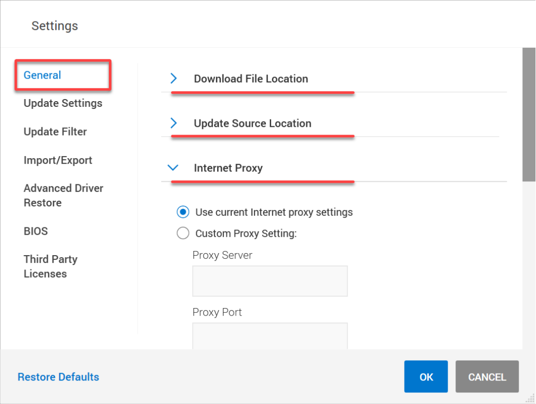Click the chevron beside Download File Location
This screenshot has width=536, height=404.
click(174, 79)
